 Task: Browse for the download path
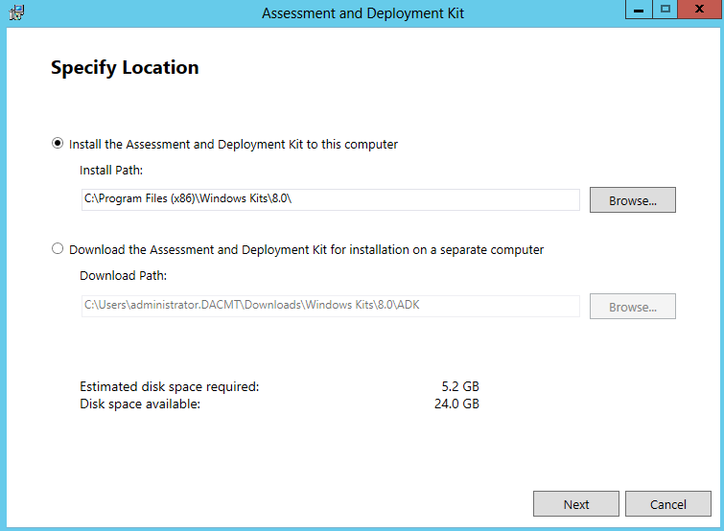pyautogui.click(x=633, y=307)
